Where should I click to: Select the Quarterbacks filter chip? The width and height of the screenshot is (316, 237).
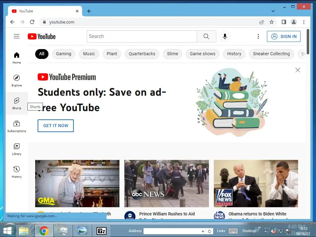[142, 54]
